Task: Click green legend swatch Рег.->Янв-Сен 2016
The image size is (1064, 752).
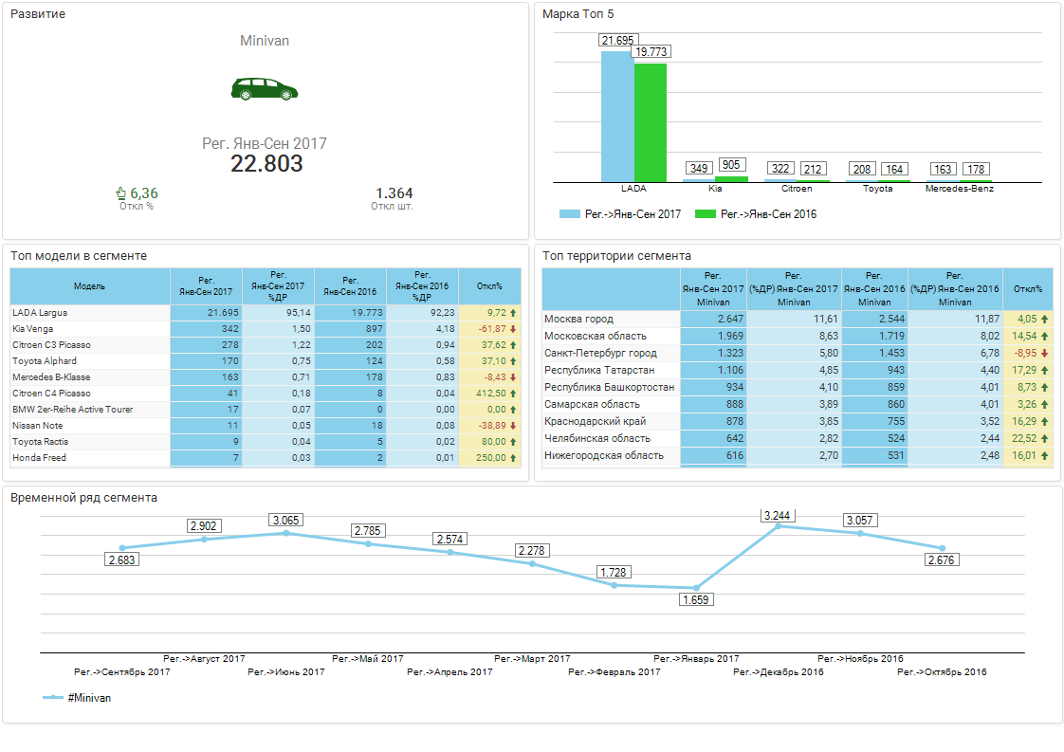Action: tap(705, 213)
